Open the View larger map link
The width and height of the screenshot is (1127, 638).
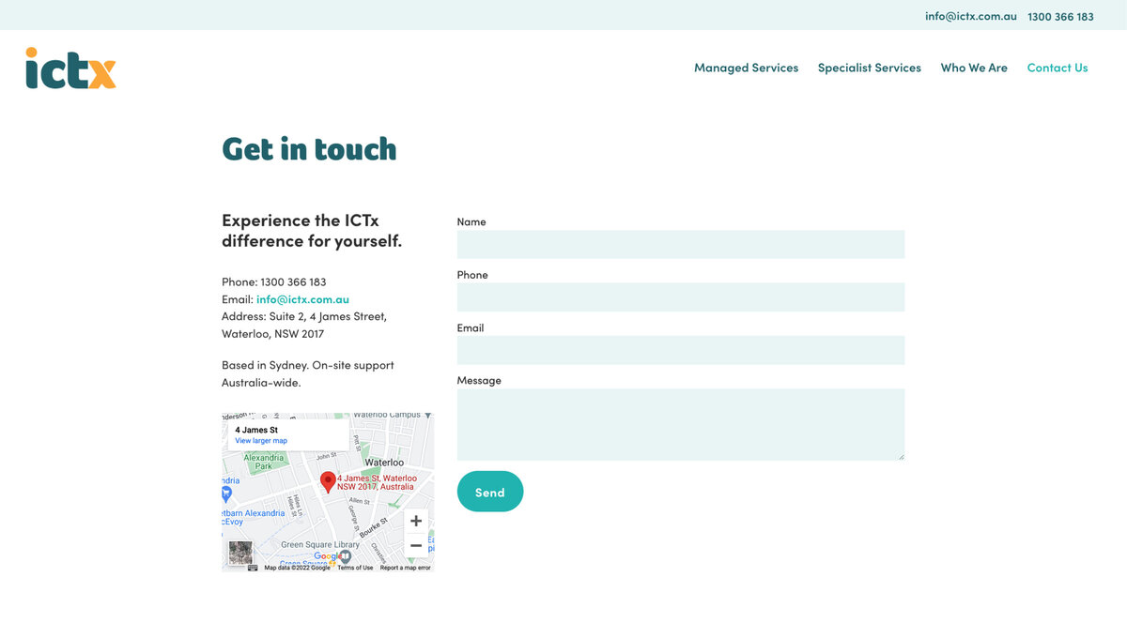[x=260, y=440]
